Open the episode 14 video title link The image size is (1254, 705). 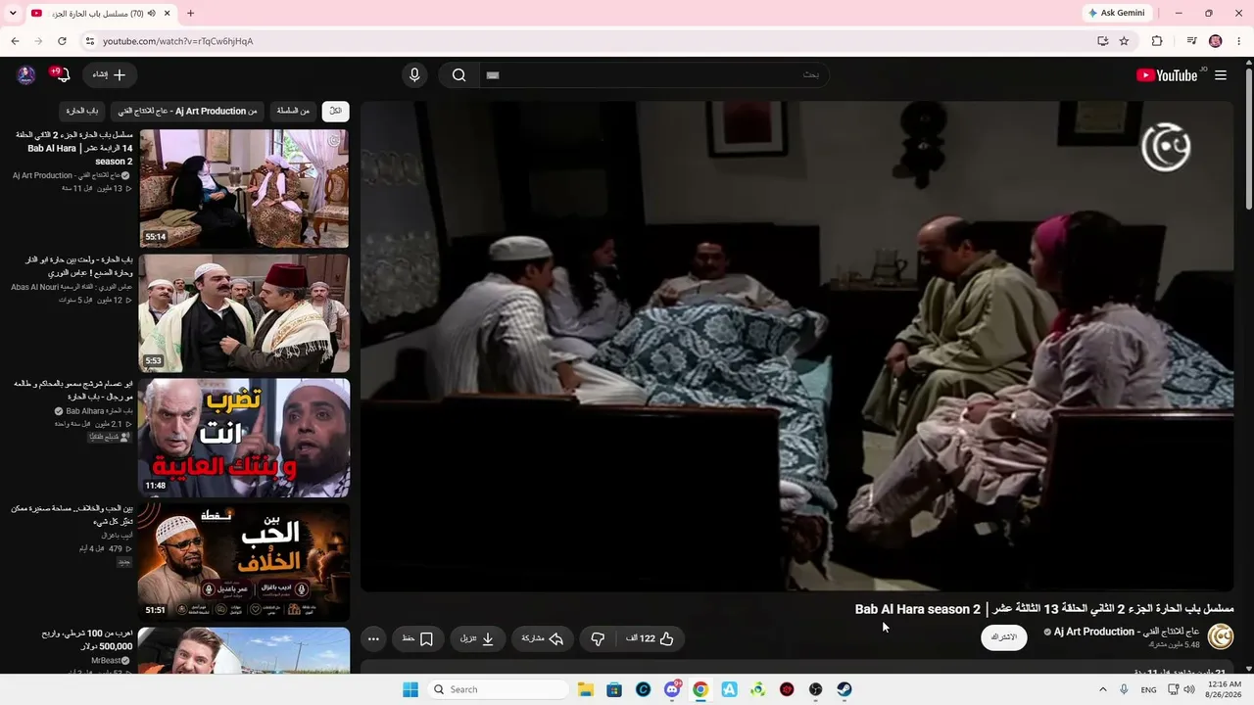pyautogui.click(x=74, y=147)
